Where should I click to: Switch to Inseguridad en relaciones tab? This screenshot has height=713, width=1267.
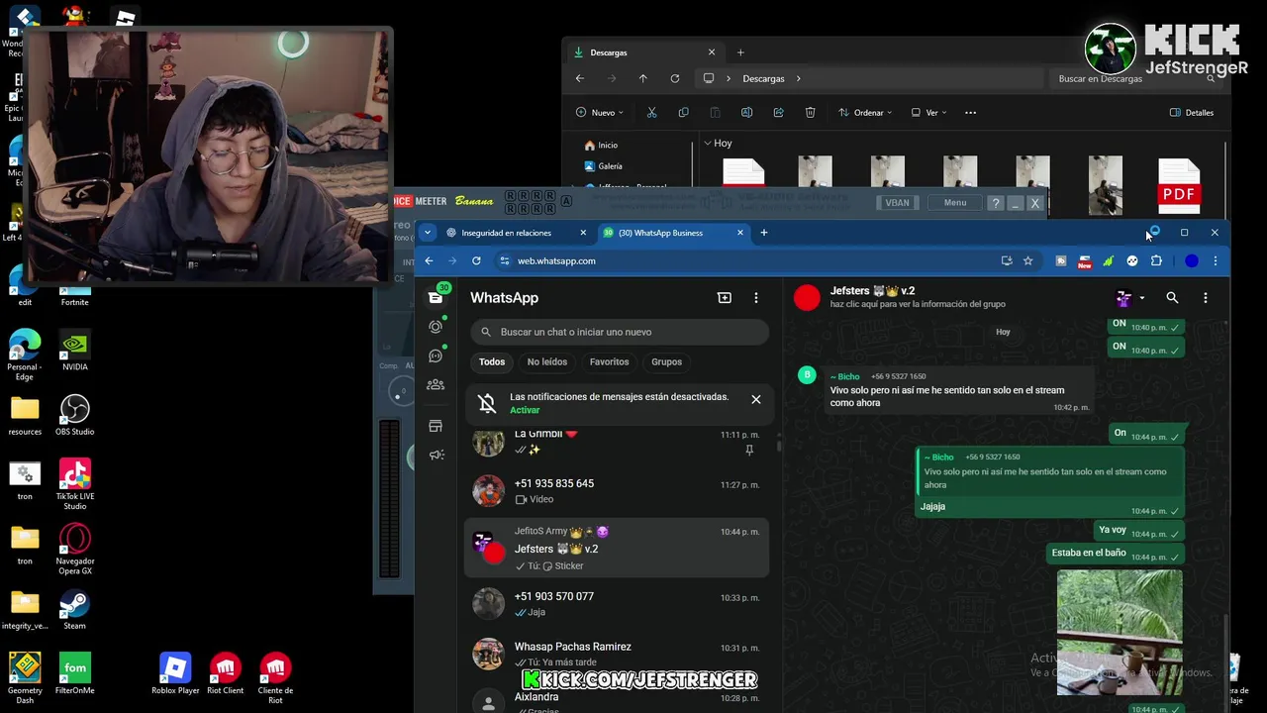coord(515,233)
